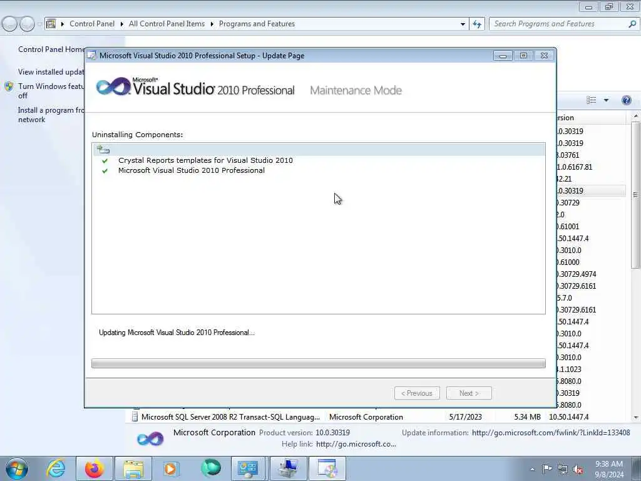Click the refresh button beside address bar
641x481 pixels.
pos(477,24)
